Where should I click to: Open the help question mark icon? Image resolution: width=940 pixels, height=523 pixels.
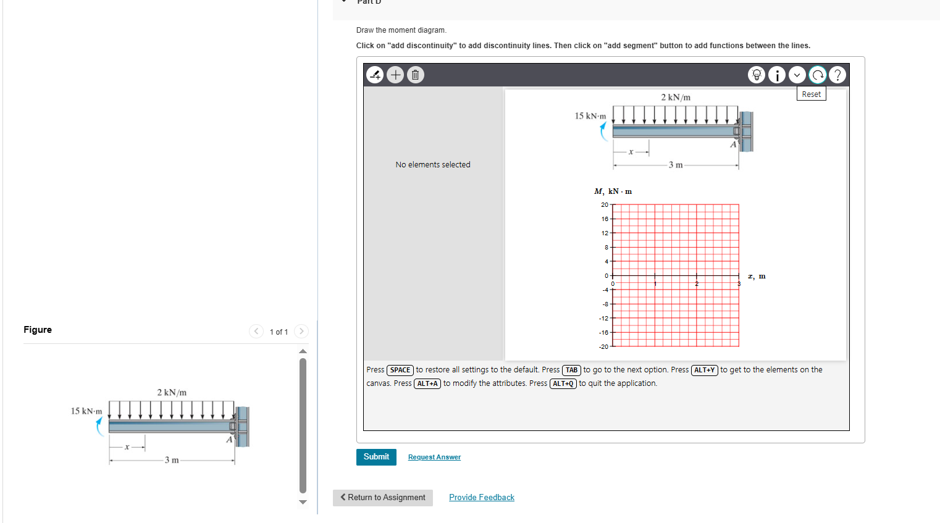837,75
